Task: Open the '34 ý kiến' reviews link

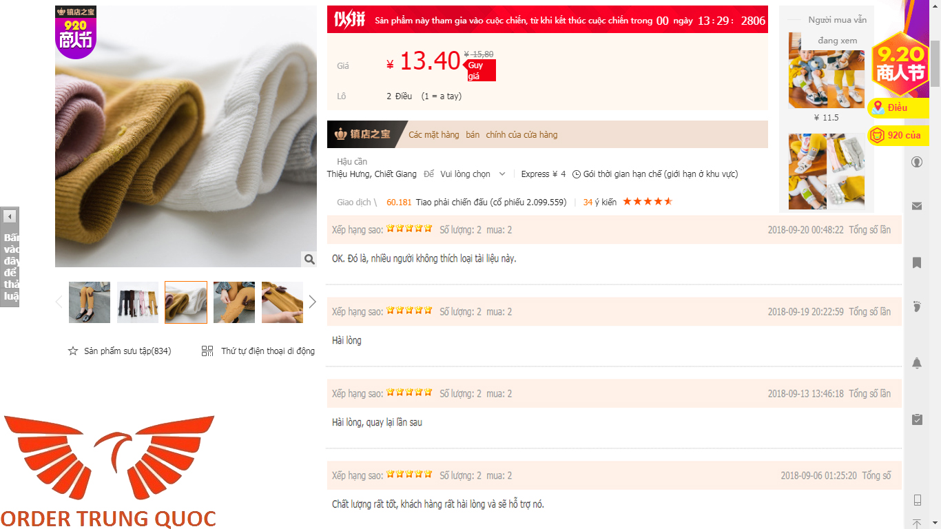Action: click(599, 203)
